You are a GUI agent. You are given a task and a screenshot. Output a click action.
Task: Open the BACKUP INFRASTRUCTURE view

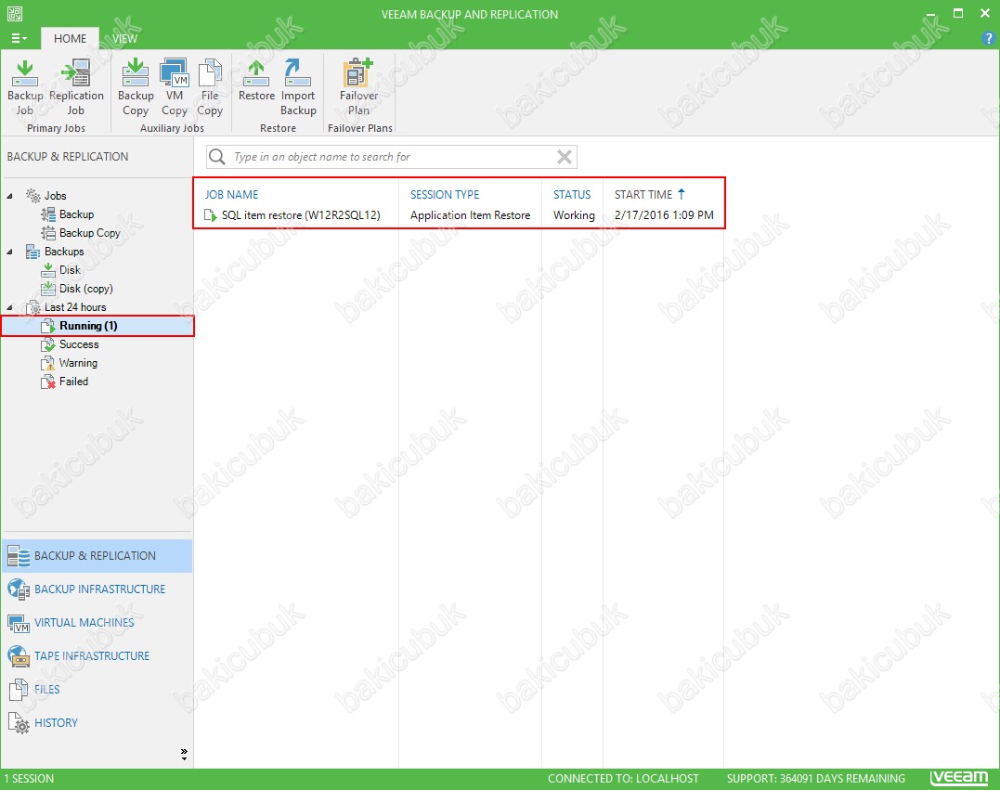(97, 589)
